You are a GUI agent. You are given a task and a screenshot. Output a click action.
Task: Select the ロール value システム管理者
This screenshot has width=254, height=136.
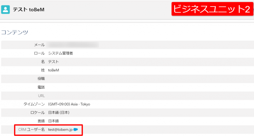61,53
